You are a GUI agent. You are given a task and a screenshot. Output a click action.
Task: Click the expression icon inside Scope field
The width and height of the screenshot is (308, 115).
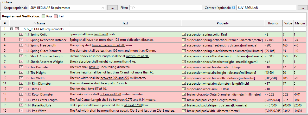coord(102,8)
